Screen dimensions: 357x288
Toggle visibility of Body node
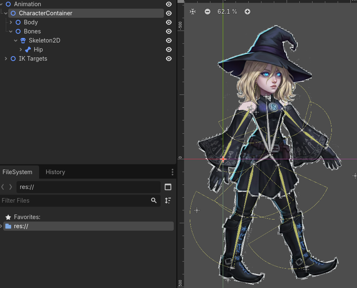point(169,22)
